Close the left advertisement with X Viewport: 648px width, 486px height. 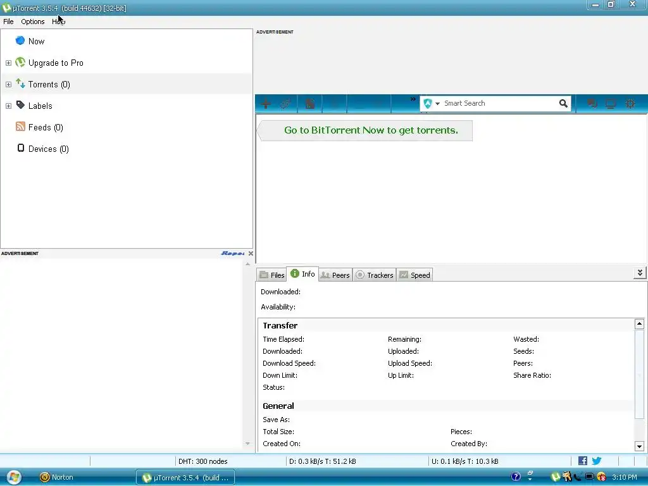[251, 253]
